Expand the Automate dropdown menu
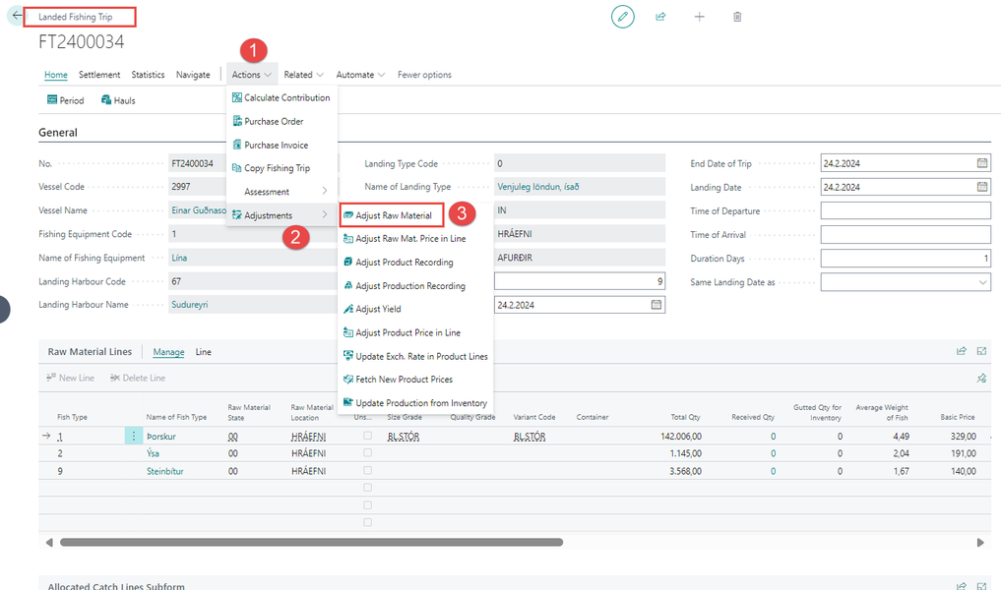 [x=360, y=75]
